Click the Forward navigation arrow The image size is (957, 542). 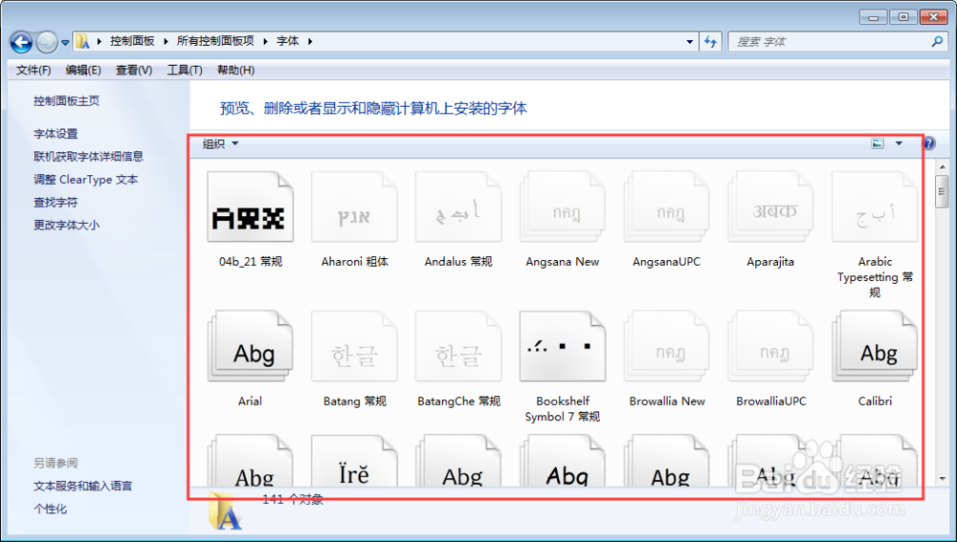coord(46,42)
